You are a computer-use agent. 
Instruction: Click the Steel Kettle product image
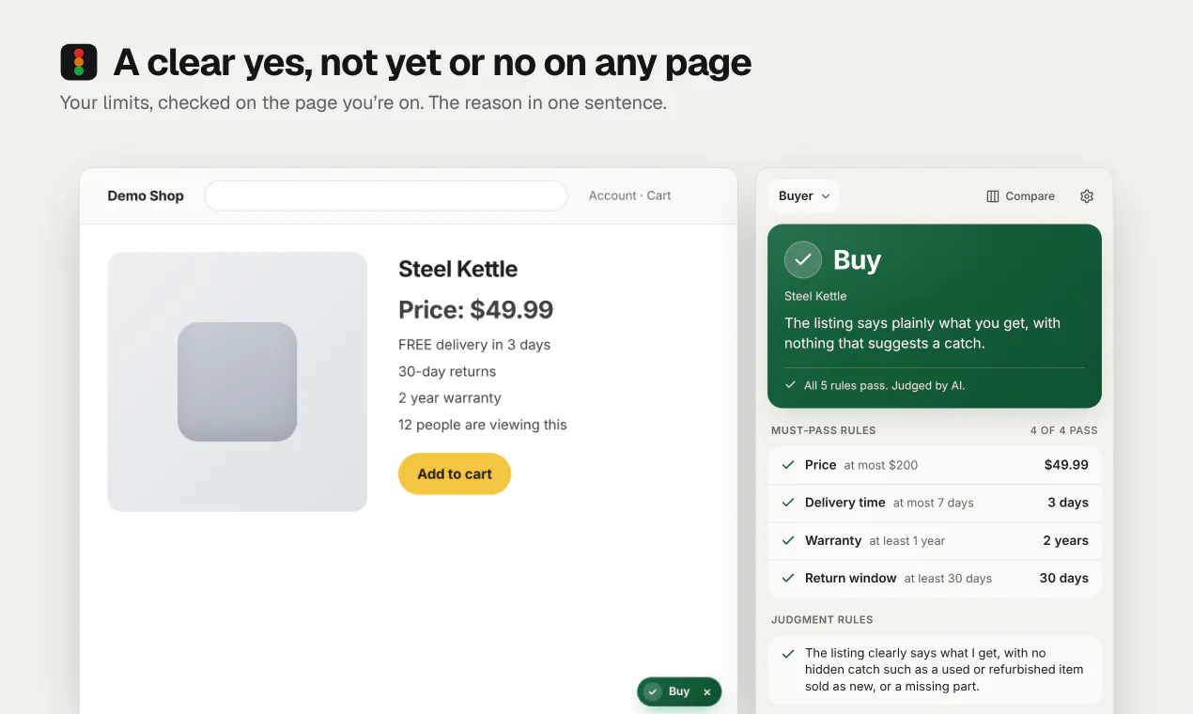(x=238, y=381)
